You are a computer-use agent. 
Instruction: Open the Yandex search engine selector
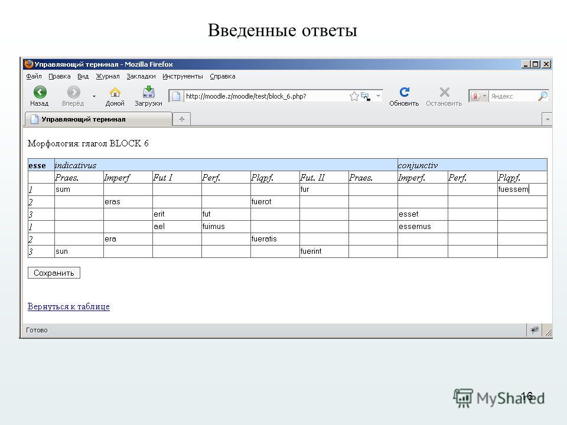[x=479, y=96]
